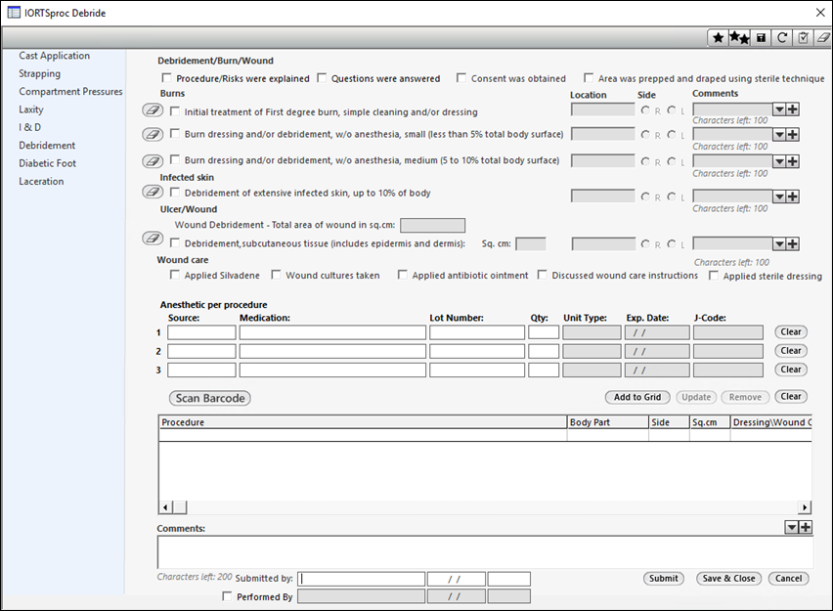Clear anesthetic row 1
Image resolution: width=833 pixels, height=611 pixels.
pyautogui.click(x=791, y=331)
